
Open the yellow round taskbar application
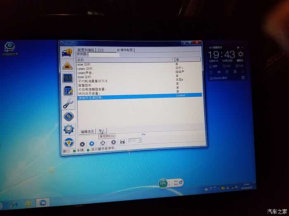coord(28,204)
